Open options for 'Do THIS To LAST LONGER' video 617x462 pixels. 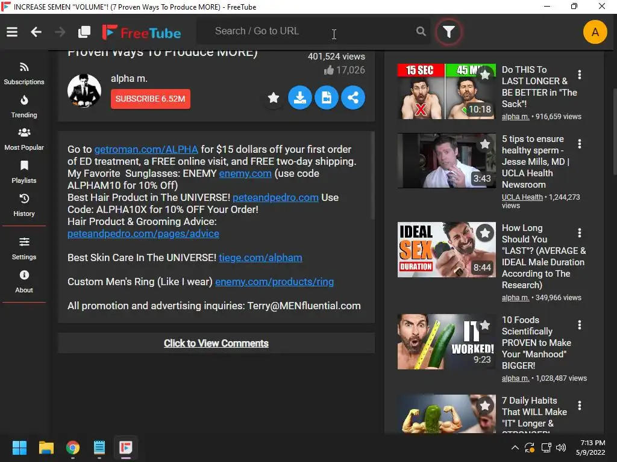tap(579, 75)
